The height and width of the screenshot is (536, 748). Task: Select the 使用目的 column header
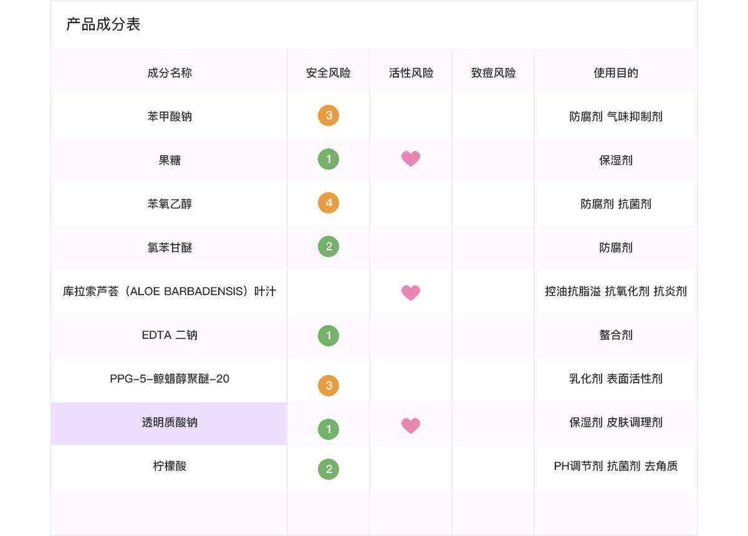(616, 73)
